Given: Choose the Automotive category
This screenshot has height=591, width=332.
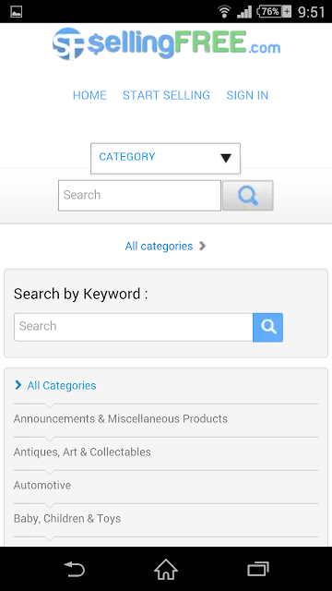Looking at the screenshot, I should pyautogui.click(x=42, y=485).
